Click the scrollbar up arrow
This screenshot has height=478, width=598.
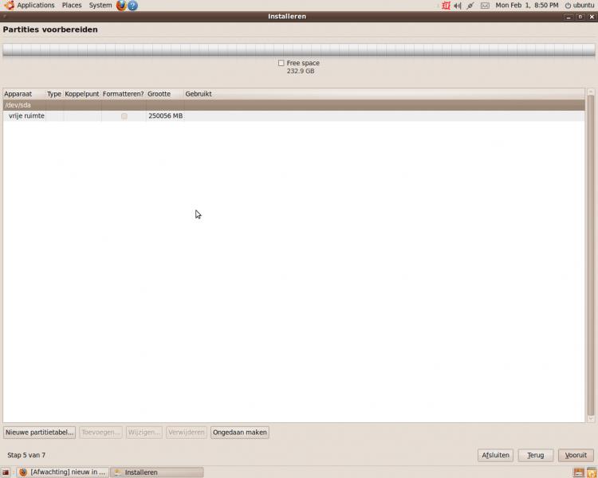(x=591, y=92)
